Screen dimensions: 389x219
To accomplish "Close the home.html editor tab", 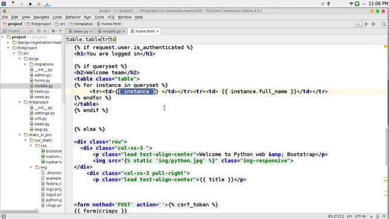I will click(x=157, y=31).
